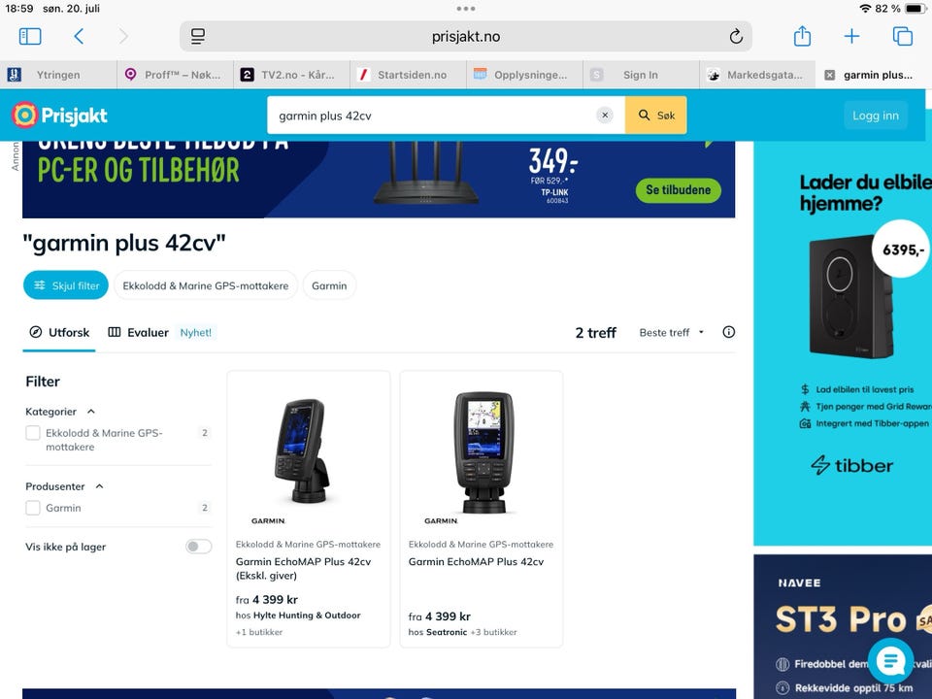Click the Hylte Hunting & Outdoor store link
This screenshot has height=699, width=932.
[x=307, y=616]
